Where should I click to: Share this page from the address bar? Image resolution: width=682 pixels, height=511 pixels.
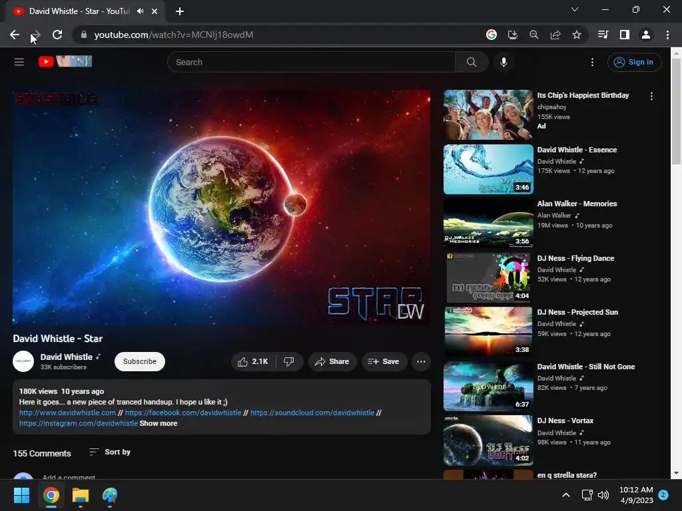tap(555, 35)
